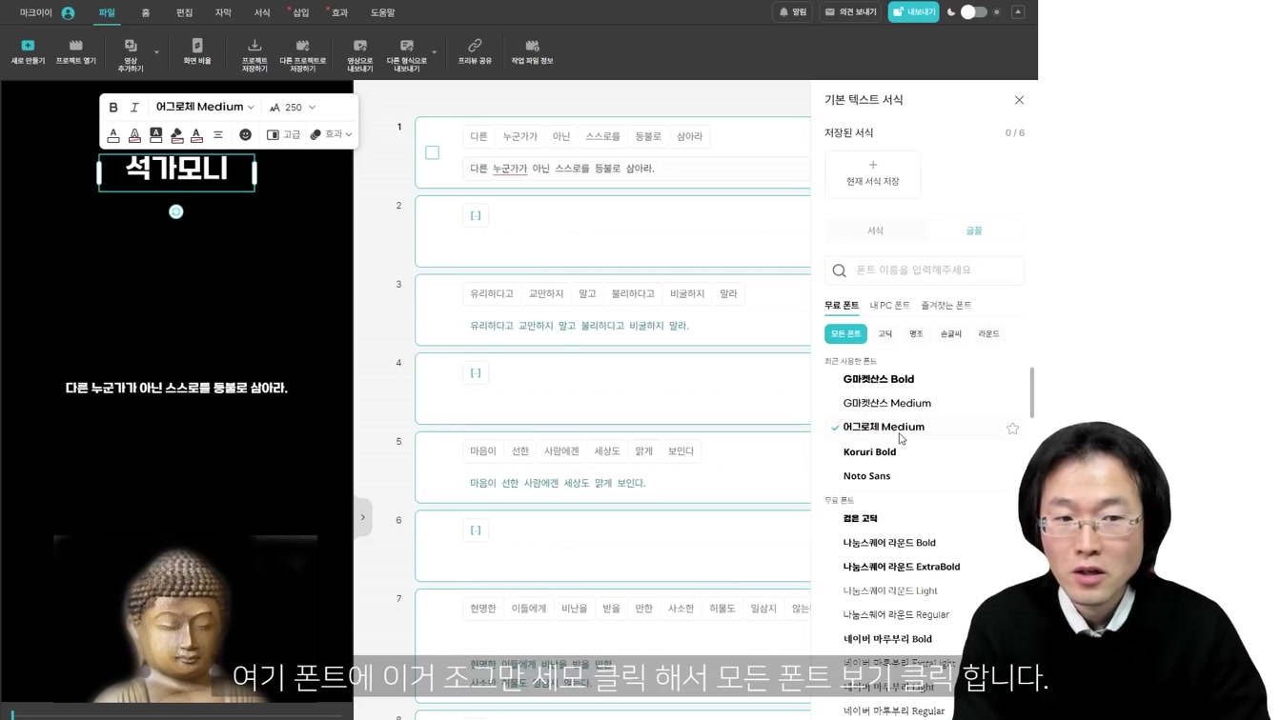Screen dimensions: 1281x720
Task: Click the highlighter paint bucket icon
Action: (176, 135)
